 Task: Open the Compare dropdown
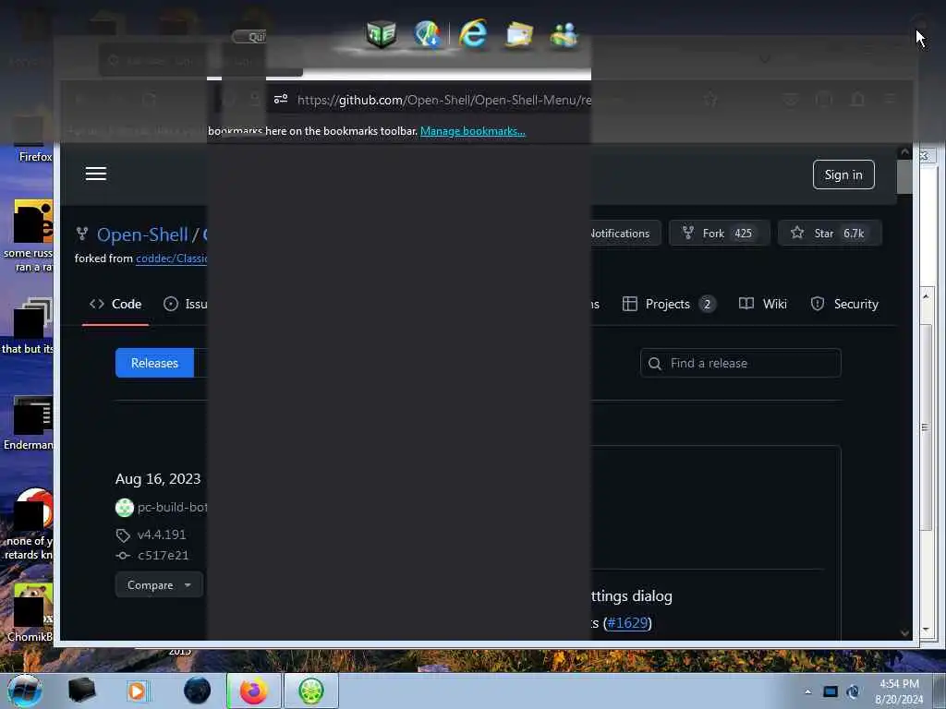coord(159,585)
